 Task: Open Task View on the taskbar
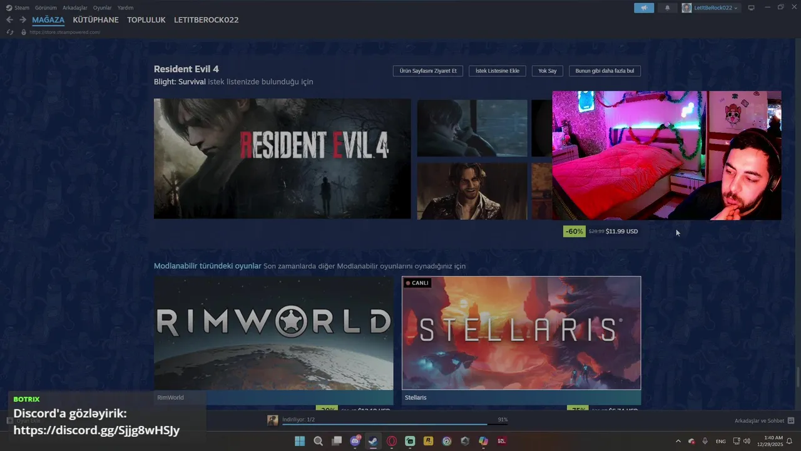click(x=337, y=441)
